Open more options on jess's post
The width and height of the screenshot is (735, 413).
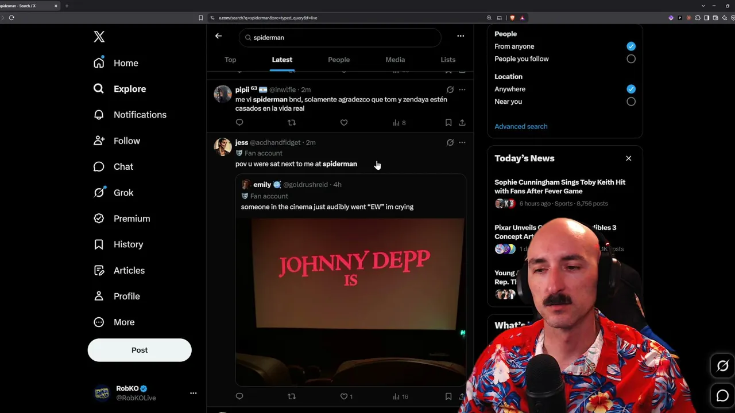(x=462, y=142)
